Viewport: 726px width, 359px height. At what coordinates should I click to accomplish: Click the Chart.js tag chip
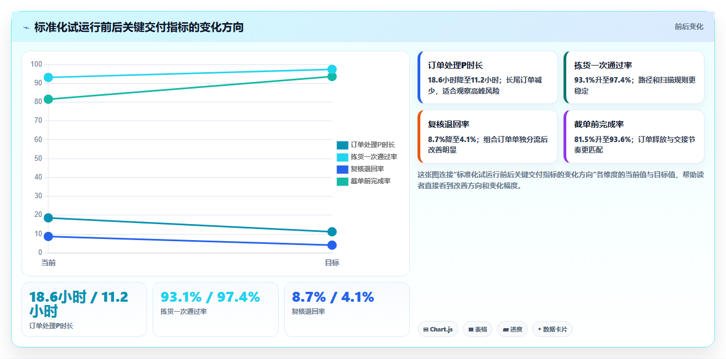(438, 329)
